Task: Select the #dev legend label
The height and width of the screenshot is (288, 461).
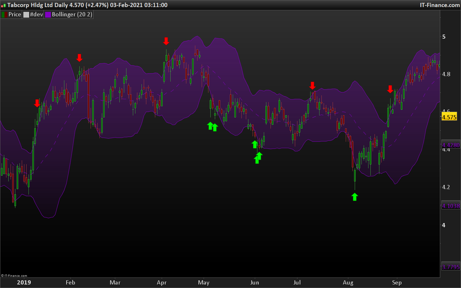Action: pyautogui.click(x=36, y=14)
